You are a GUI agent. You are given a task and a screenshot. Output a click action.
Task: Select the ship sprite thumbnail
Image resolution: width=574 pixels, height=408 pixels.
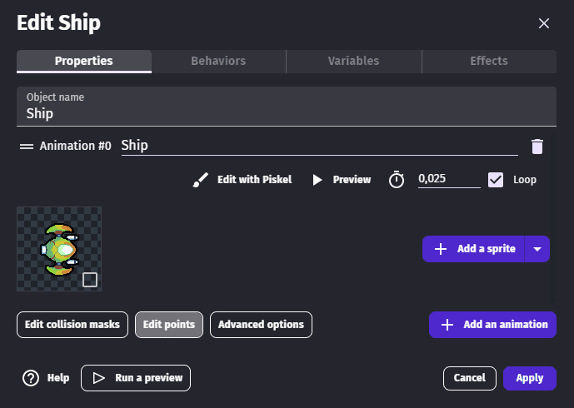57,248
